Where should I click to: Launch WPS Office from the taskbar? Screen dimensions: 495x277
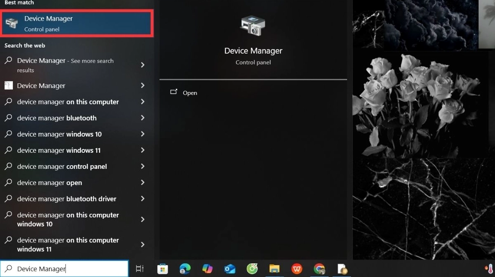(296, 269)
